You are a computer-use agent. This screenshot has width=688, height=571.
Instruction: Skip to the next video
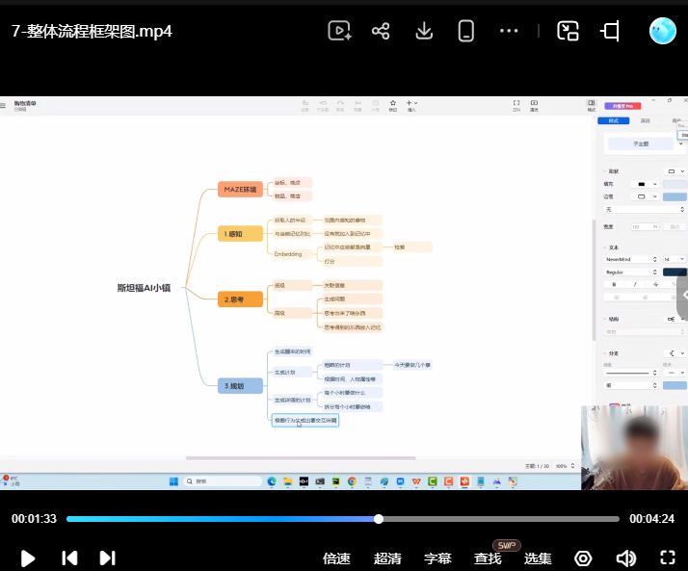tap(108, 558)
